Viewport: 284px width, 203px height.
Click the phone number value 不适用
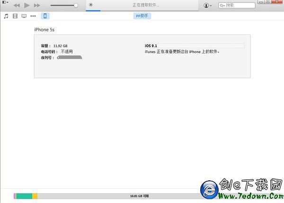click(x=67, y=51)
